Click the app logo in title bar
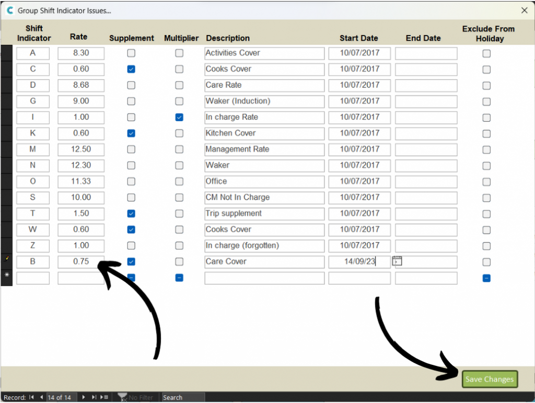The image size is (535, 403). click(10, 10)
